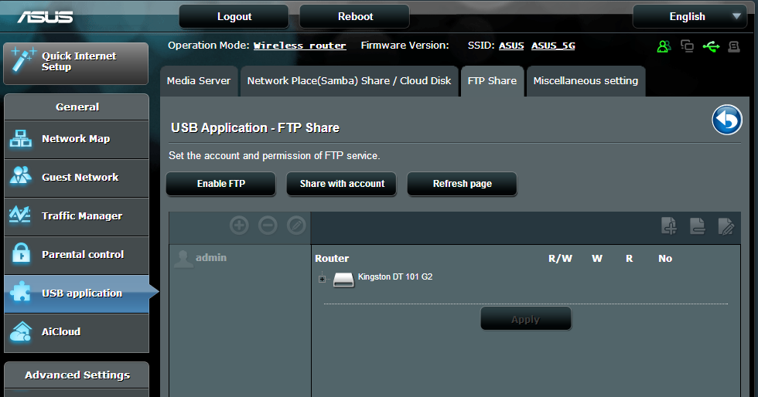Open AiCloud page

coord(77,332)
